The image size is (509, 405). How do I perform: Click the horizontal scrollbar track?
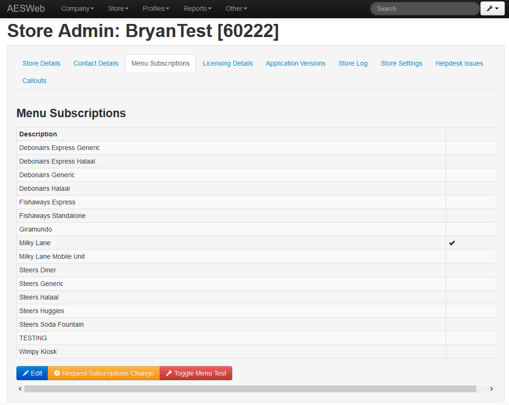(250, 389)
